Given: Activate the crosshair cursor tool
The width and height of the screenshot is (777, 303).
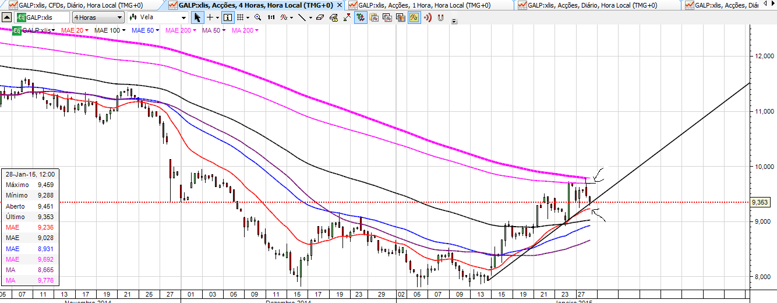Looking at the screenshot, I should (x=210, y=17).
